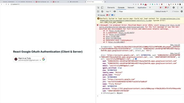Click the exp: 1678047644 property
Viewport: 184px width, 103px height.
(110, 70)
